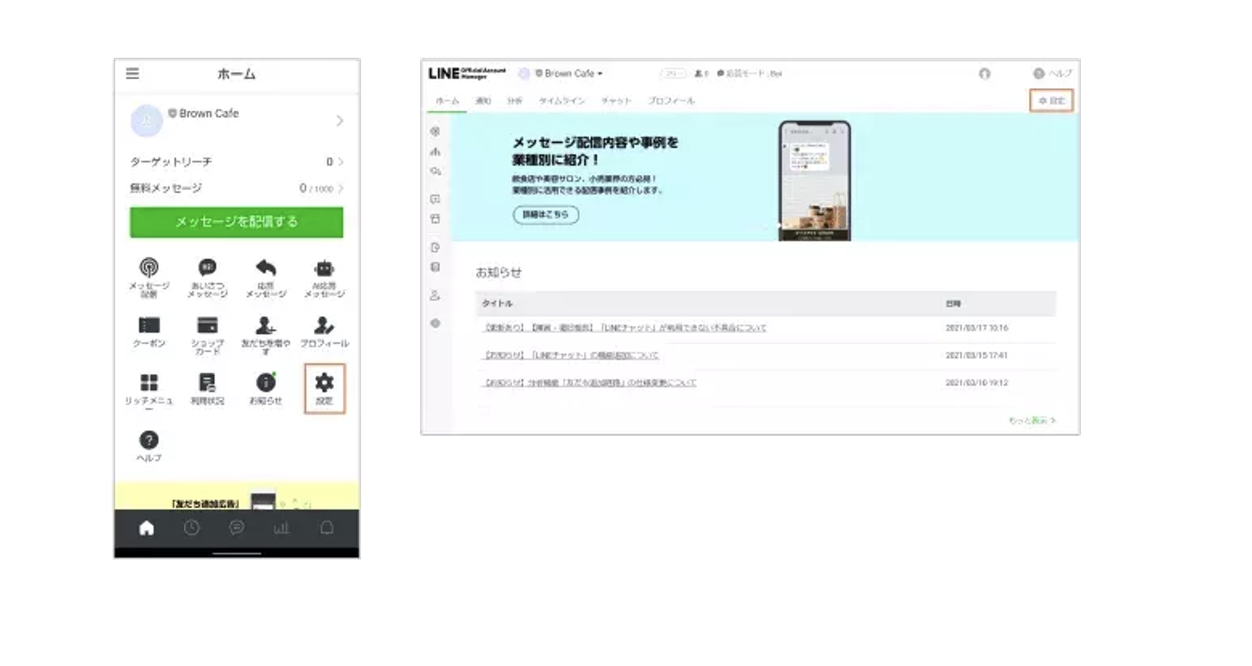Viewport: 1252px width, 666px height.
Task: Click the Brown Cafe profile avatar on mobile
Action: (x=146, y=121)
